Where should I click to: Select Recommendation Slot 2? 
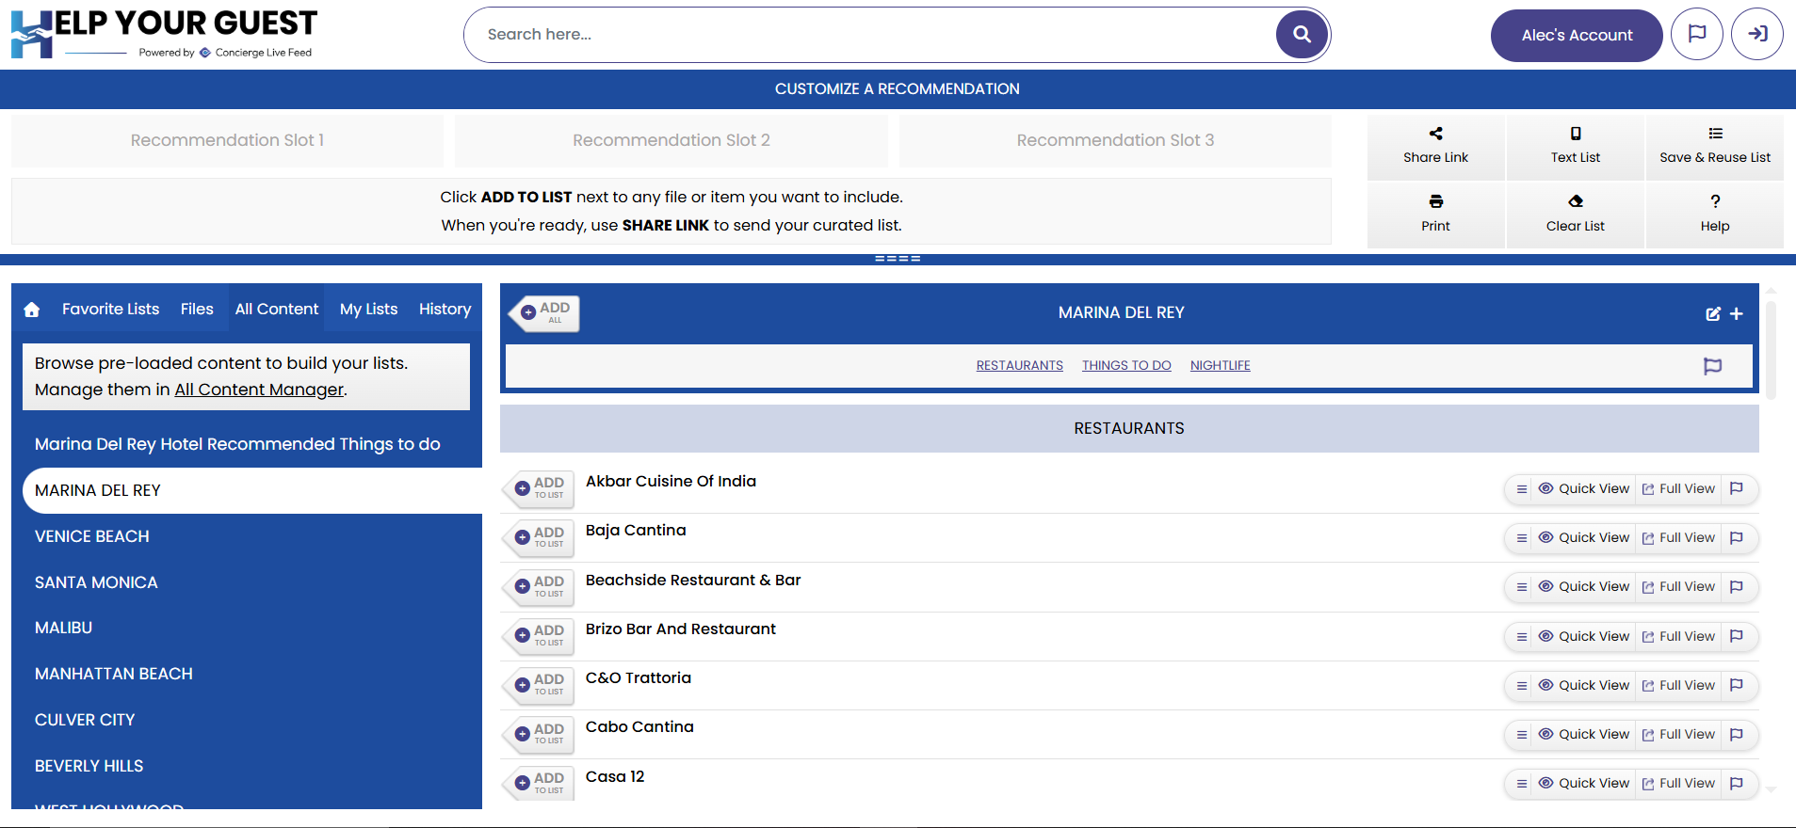click(x=671, y=140)
